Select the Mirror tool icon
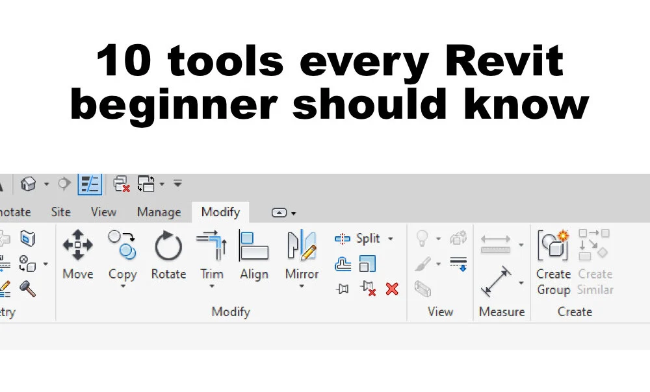The width and height of the screenshot is (650, 392). pos(302,245)
